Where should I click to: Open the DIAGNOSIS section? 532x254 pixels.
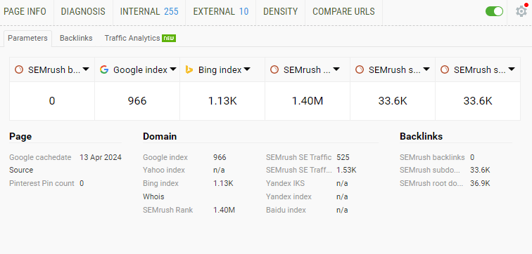coord(83,11)
